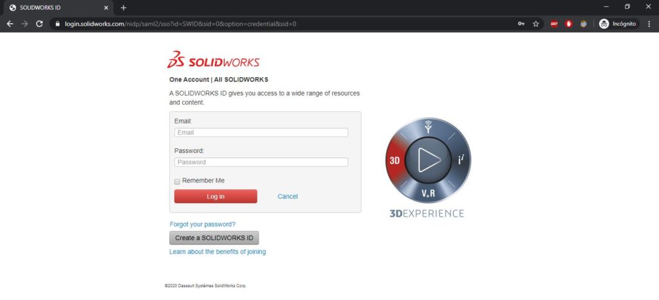Click the Dassault Systèmes copyright text

click(x=205, y=286)
